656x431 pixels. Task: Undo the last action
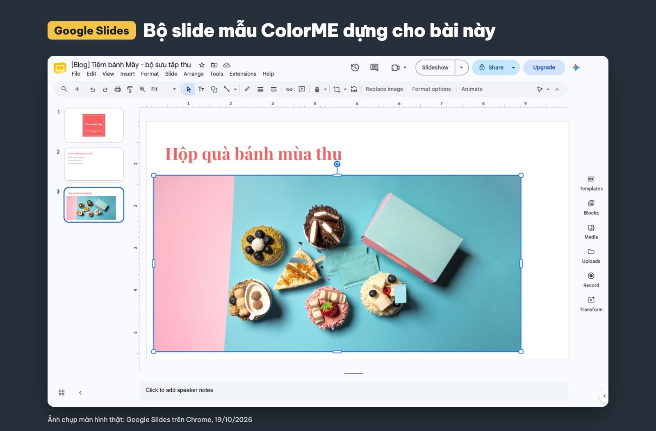93,89
